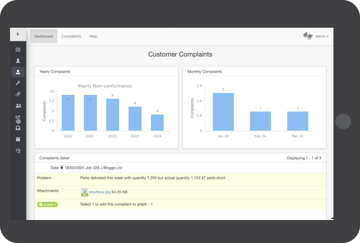Open the archive box icon in sidebar
This screenshot has width=360, height=243.
click(x=18, y=139)
